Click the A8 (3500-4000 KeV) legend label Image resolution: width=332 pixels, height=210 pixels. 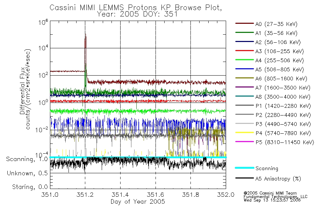[x=283, y=97]
